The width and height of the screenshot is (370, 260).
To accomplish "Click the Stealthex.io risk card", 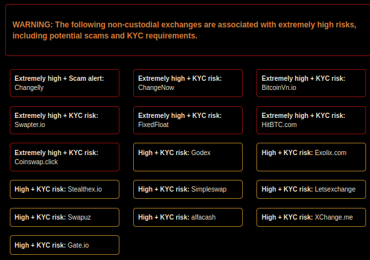I will click(x=65, y=189).
